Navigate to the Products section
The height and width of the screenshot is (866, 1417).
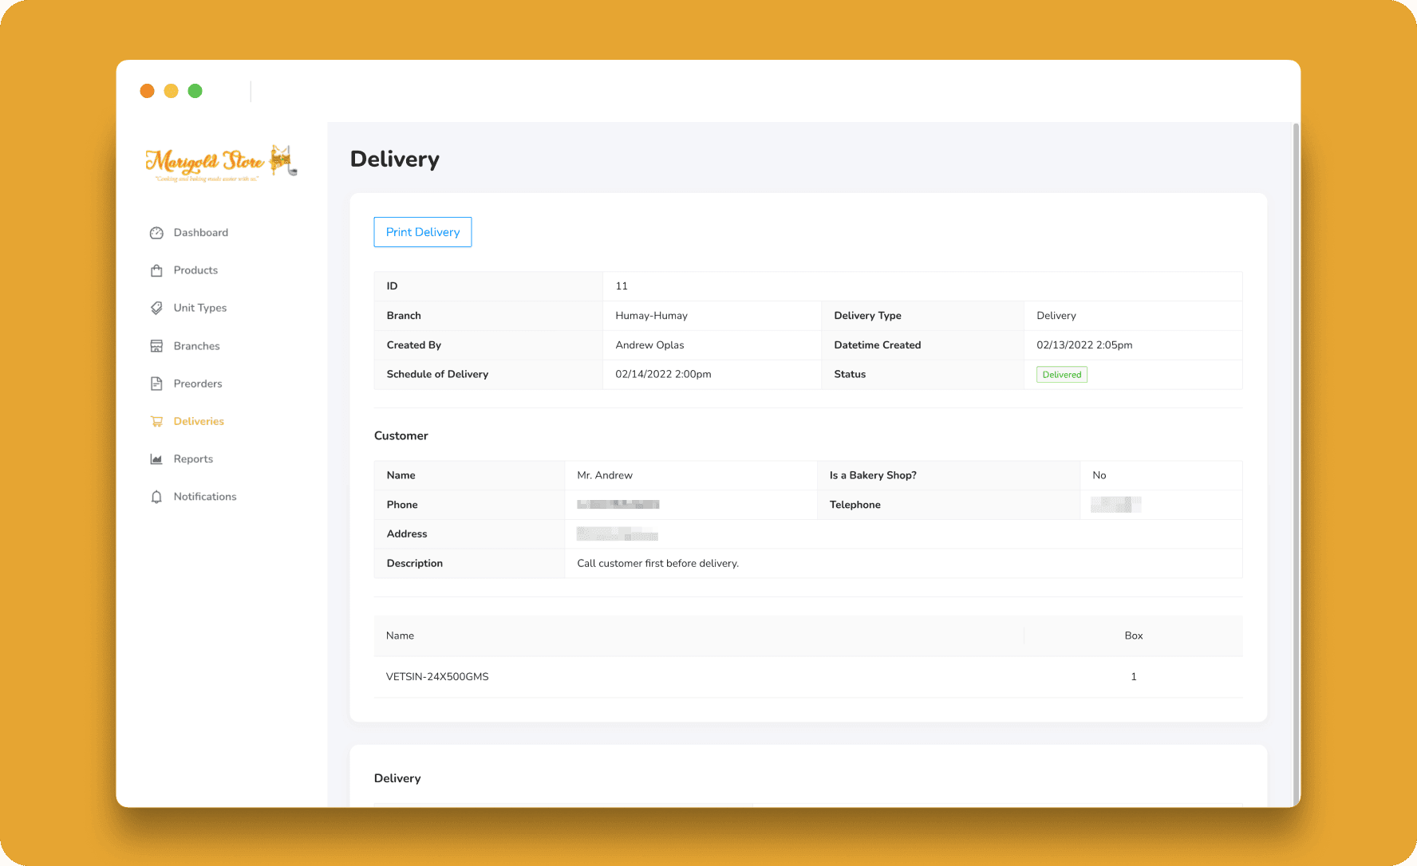[x=195, y=270]
